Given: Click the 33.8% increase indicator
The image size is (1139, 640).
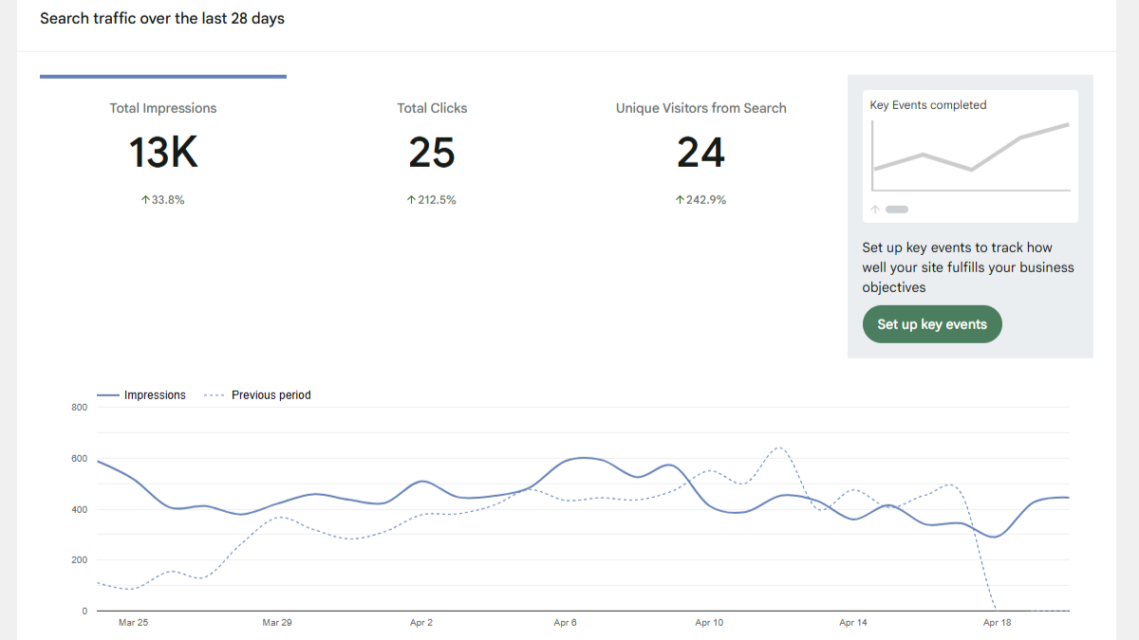Looking at the screenshot, I should pos(162,200).
